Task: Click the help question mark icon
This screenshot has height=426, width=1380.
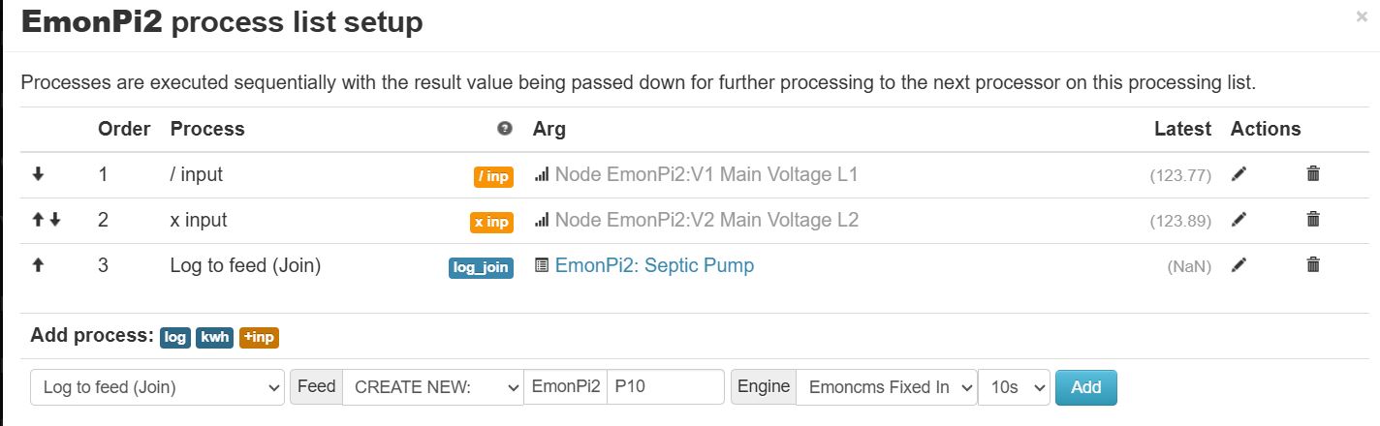Action: pyautogui.click(x=504, y=129)
